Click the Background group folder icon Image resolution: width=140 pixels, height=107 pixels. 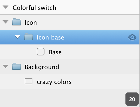16,66
